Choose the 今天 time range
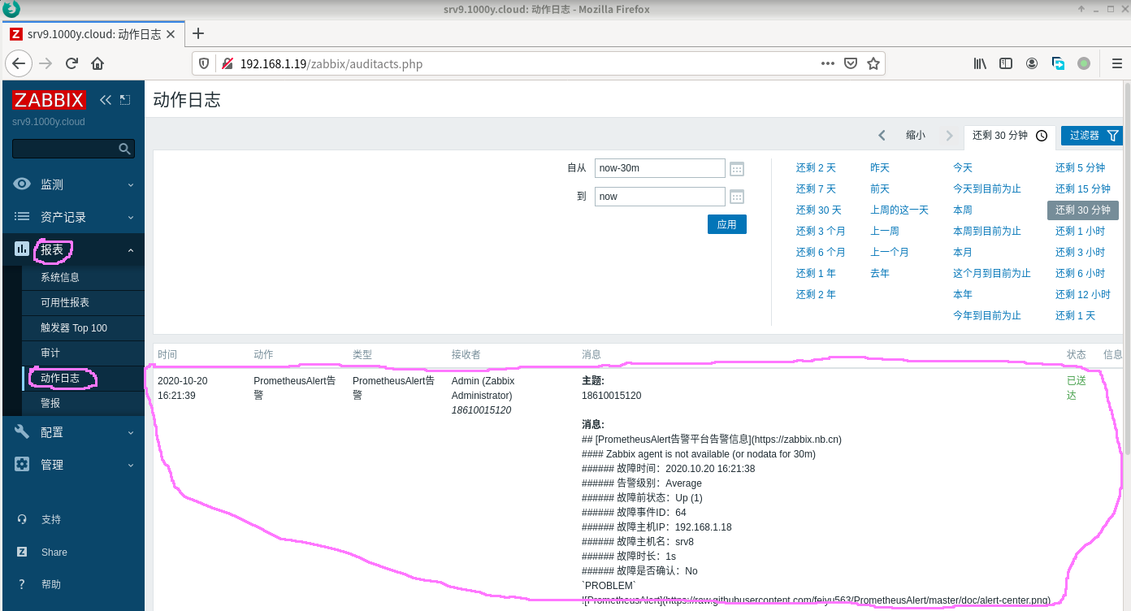The width and height of the screenshot is (1131, 611). click(x=963, y=167)
